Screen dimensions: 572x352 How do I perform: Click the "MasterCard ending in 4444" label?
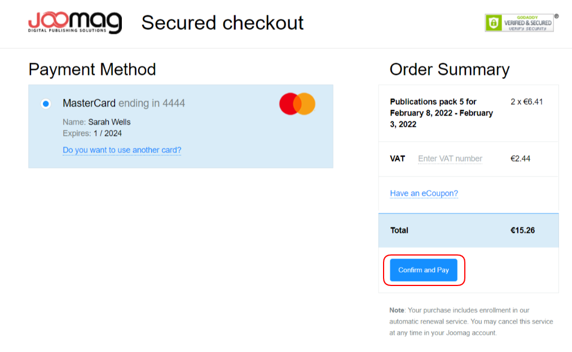pyautogui.click(x=124, y=103)
